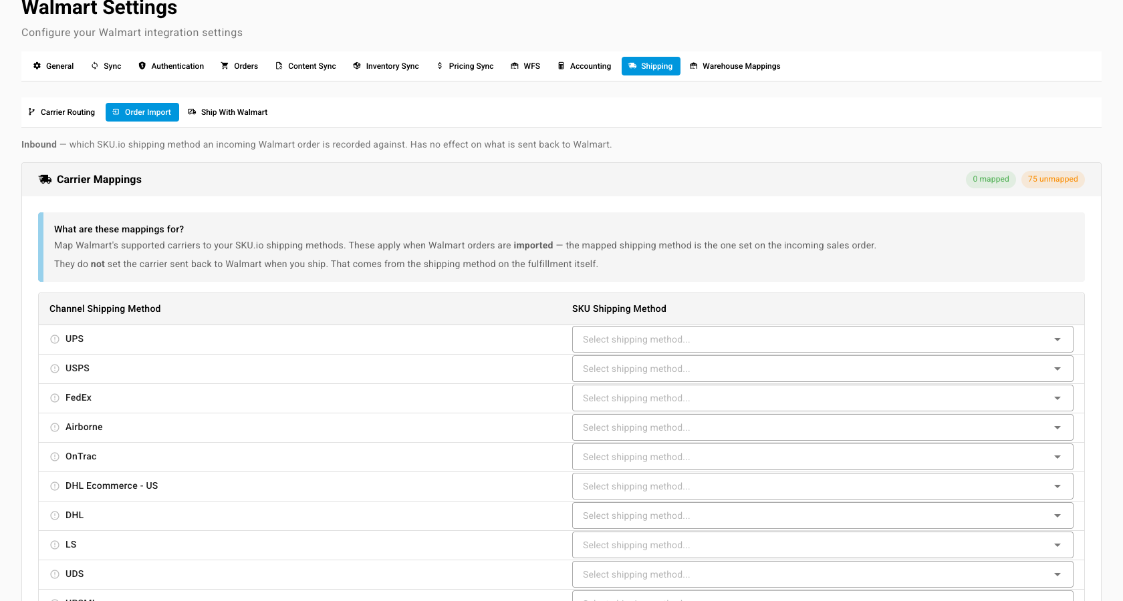Image resolution: width=1123 pixels, height=601 pixels.
Task: Go to the Orders tab
Action: click(239, 66)
